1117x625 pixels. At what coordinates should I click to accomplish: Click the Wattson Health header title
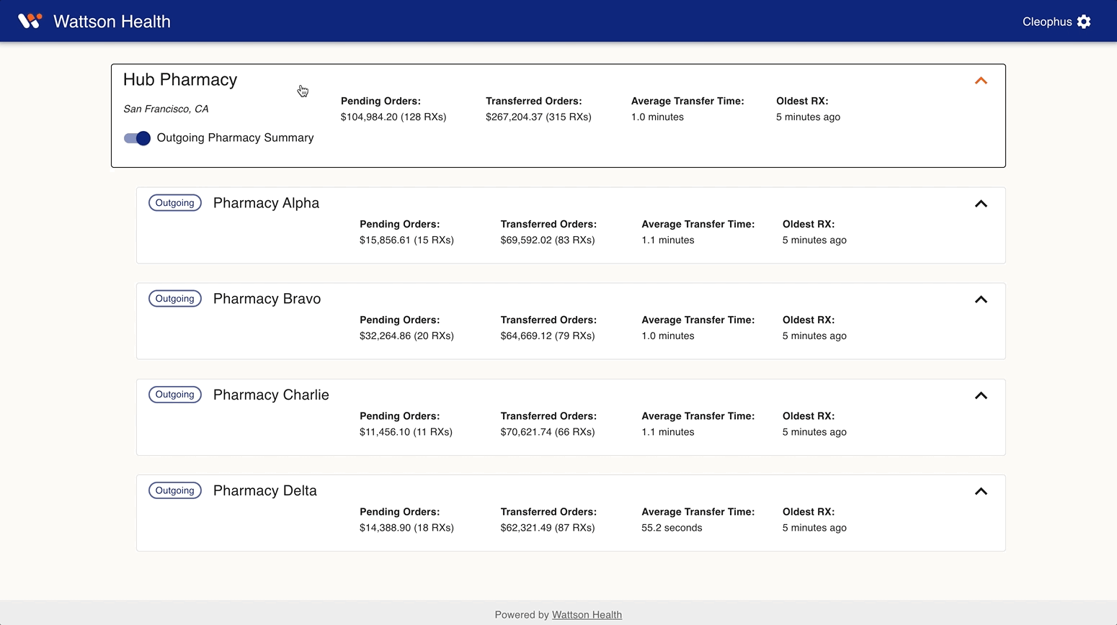coord(112,22)
